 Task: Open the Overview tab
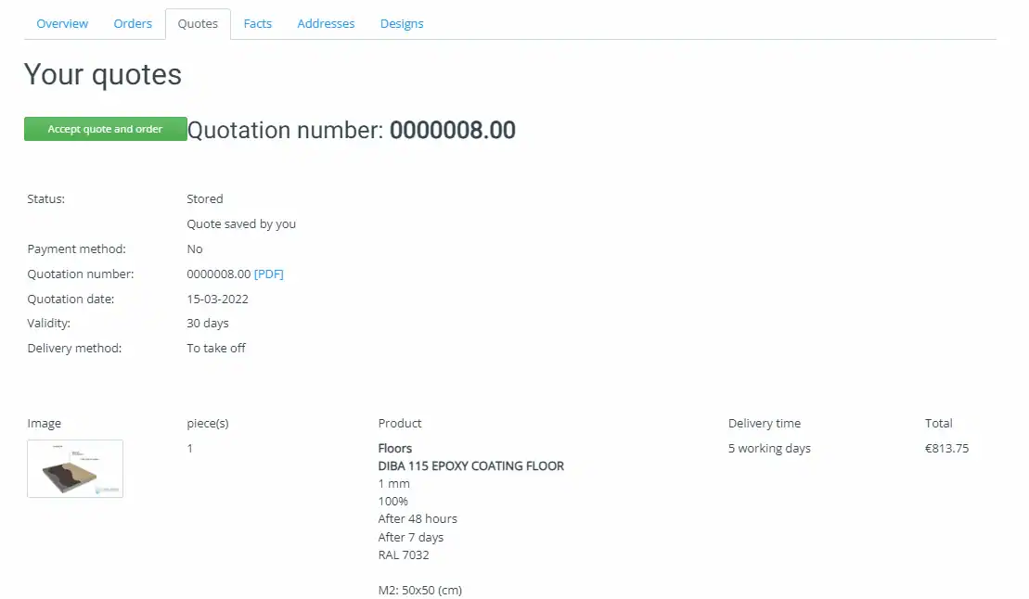[x=62, y=23]
